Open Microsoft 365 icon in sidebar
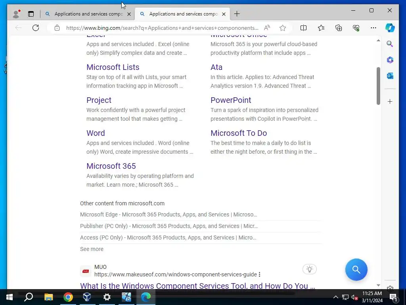This screenshot has width=406, height=305. pyautogui.click(x=390, y=60)
